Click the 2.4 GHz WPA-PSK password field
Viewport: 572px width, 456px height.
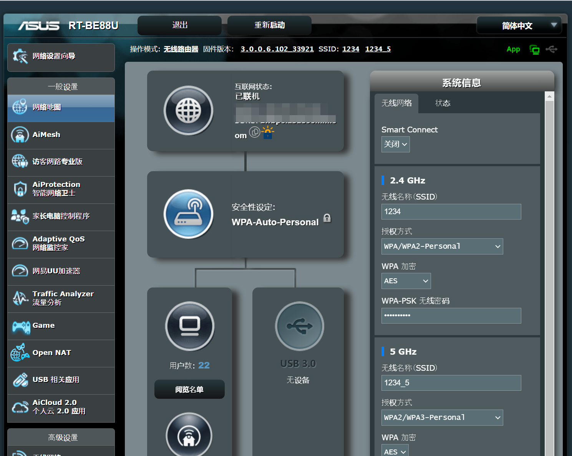(451, 316)
